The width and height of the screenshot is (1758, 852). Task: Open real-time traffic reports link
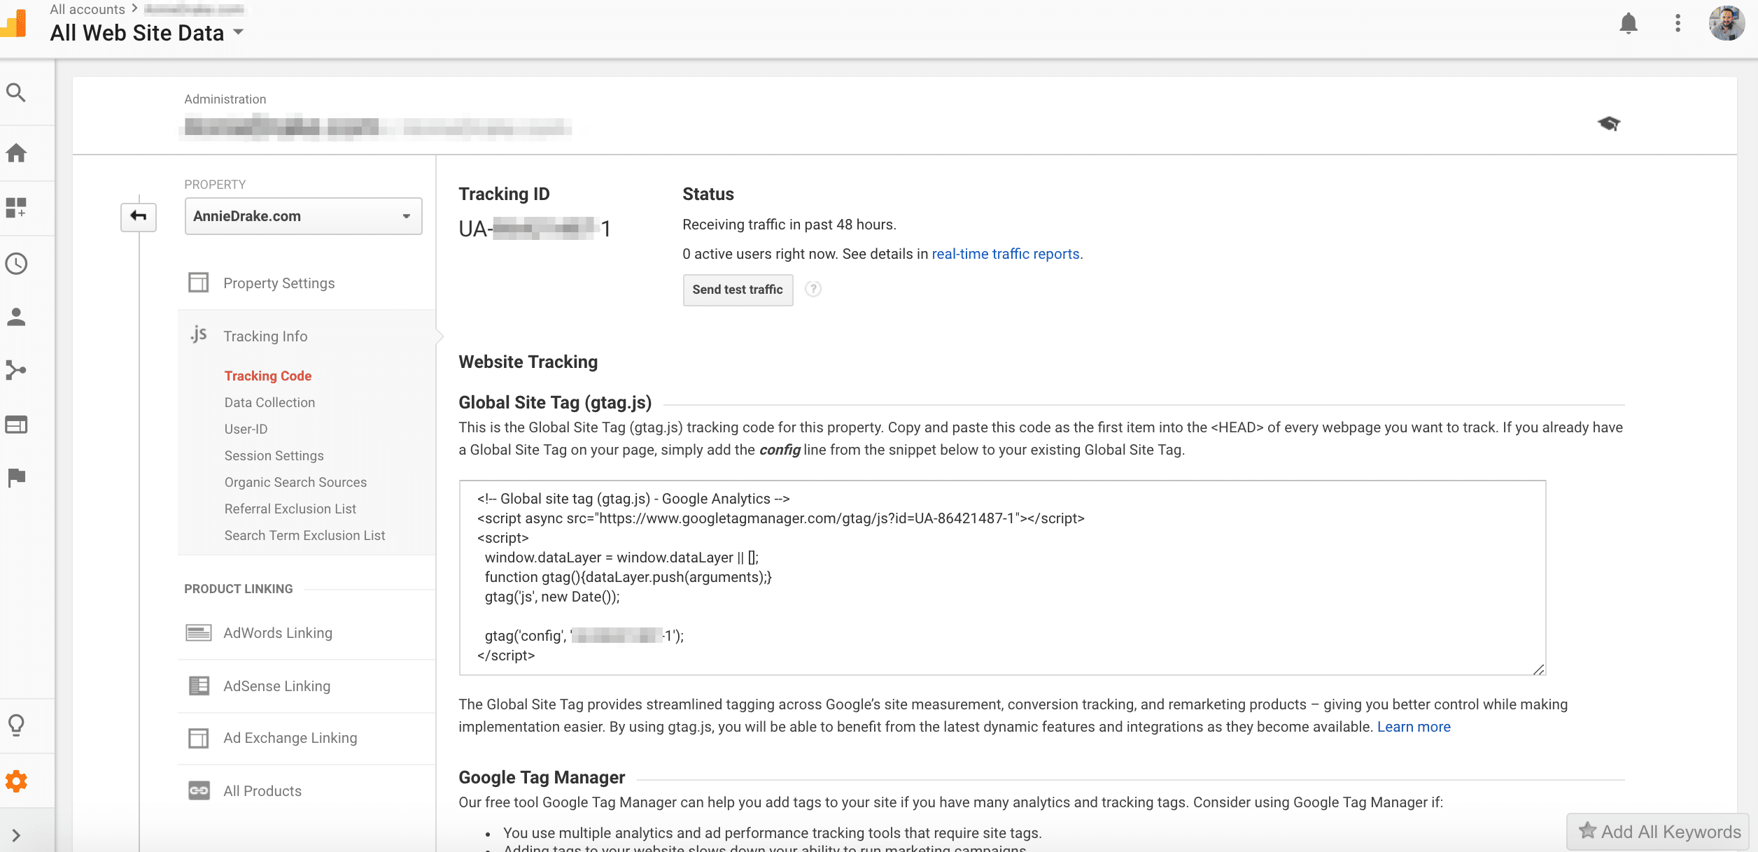coord(1005,254)
